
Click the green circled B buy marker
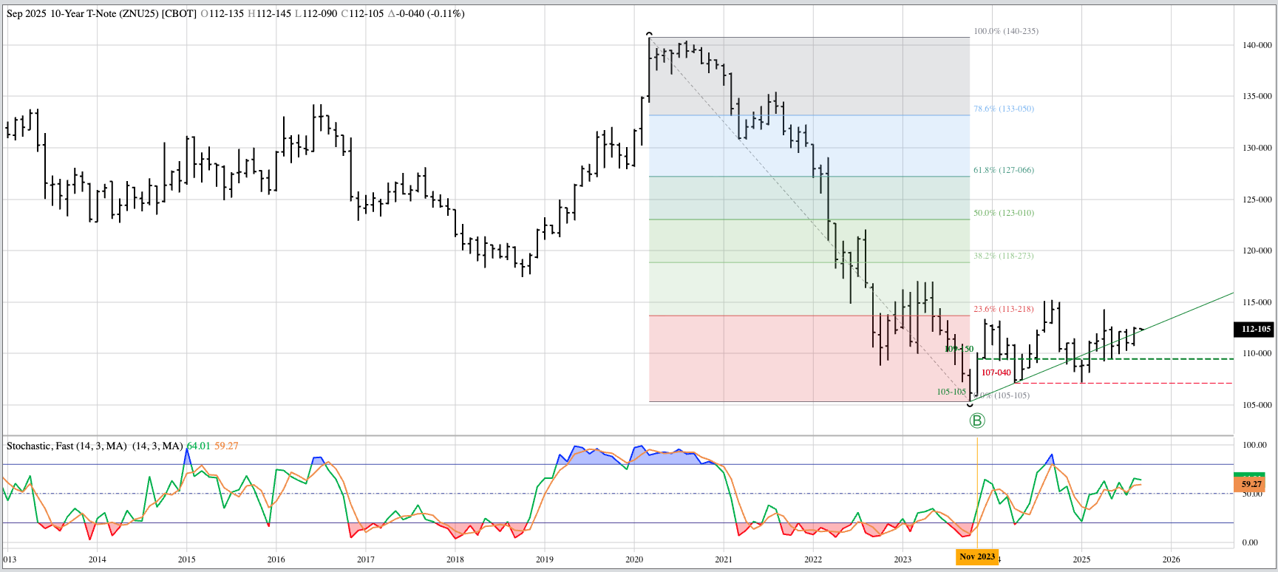(x=976, y=421)
